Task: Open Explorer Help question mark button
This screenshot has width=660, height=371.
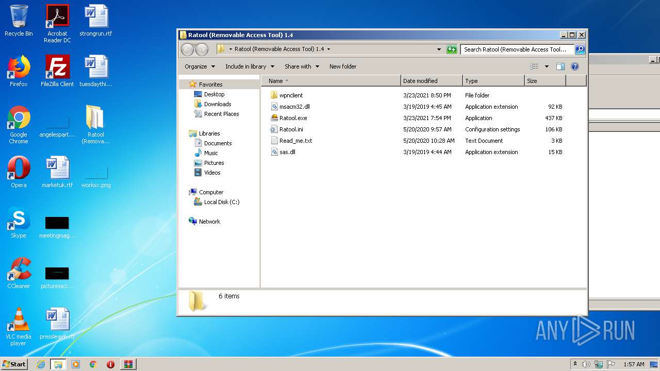Action: point(575,66)
